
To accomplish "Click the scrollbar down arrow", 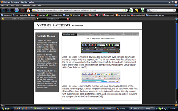I will tap(177, 103).
